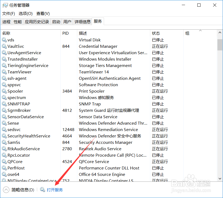The width and height of the screenshot is (223, 198).
Task: Click the gear icon beside TeamViewer
Action: click(4, 72)
